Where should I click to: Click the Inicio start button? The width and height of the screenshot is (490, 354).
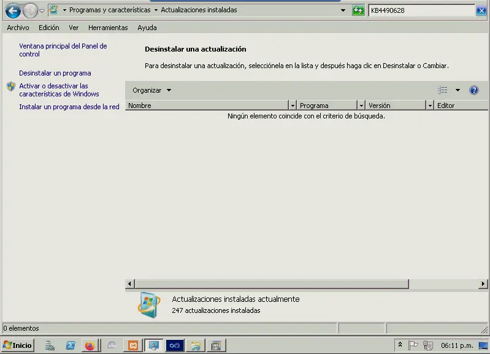[18, 345]
